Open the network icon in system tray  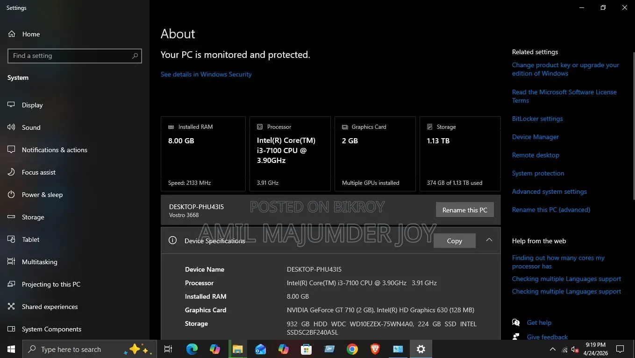coord(564,349)
